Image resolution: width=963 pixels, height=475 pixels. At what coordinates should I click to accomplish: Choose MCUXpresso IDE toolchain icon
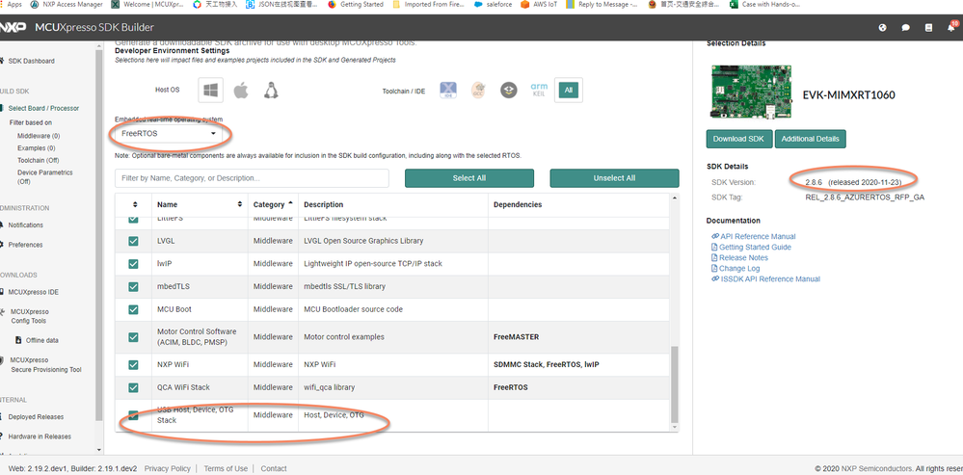point(448,91)
